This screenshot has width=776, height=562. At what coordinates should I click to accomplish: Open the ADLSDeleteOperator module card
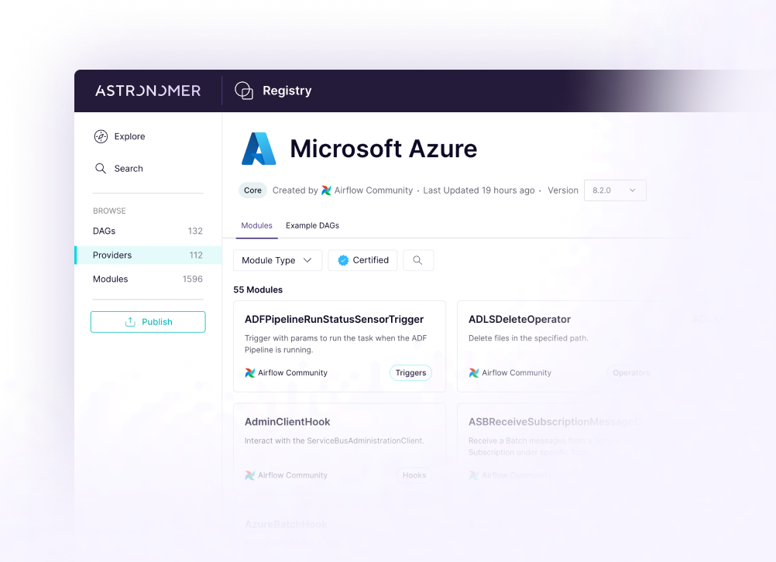pos(520,319)
